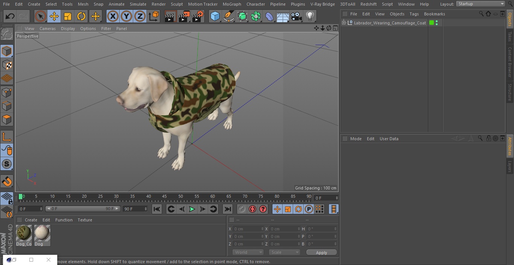Toggle editor visibility dot of Labrador object

point(436,21)
